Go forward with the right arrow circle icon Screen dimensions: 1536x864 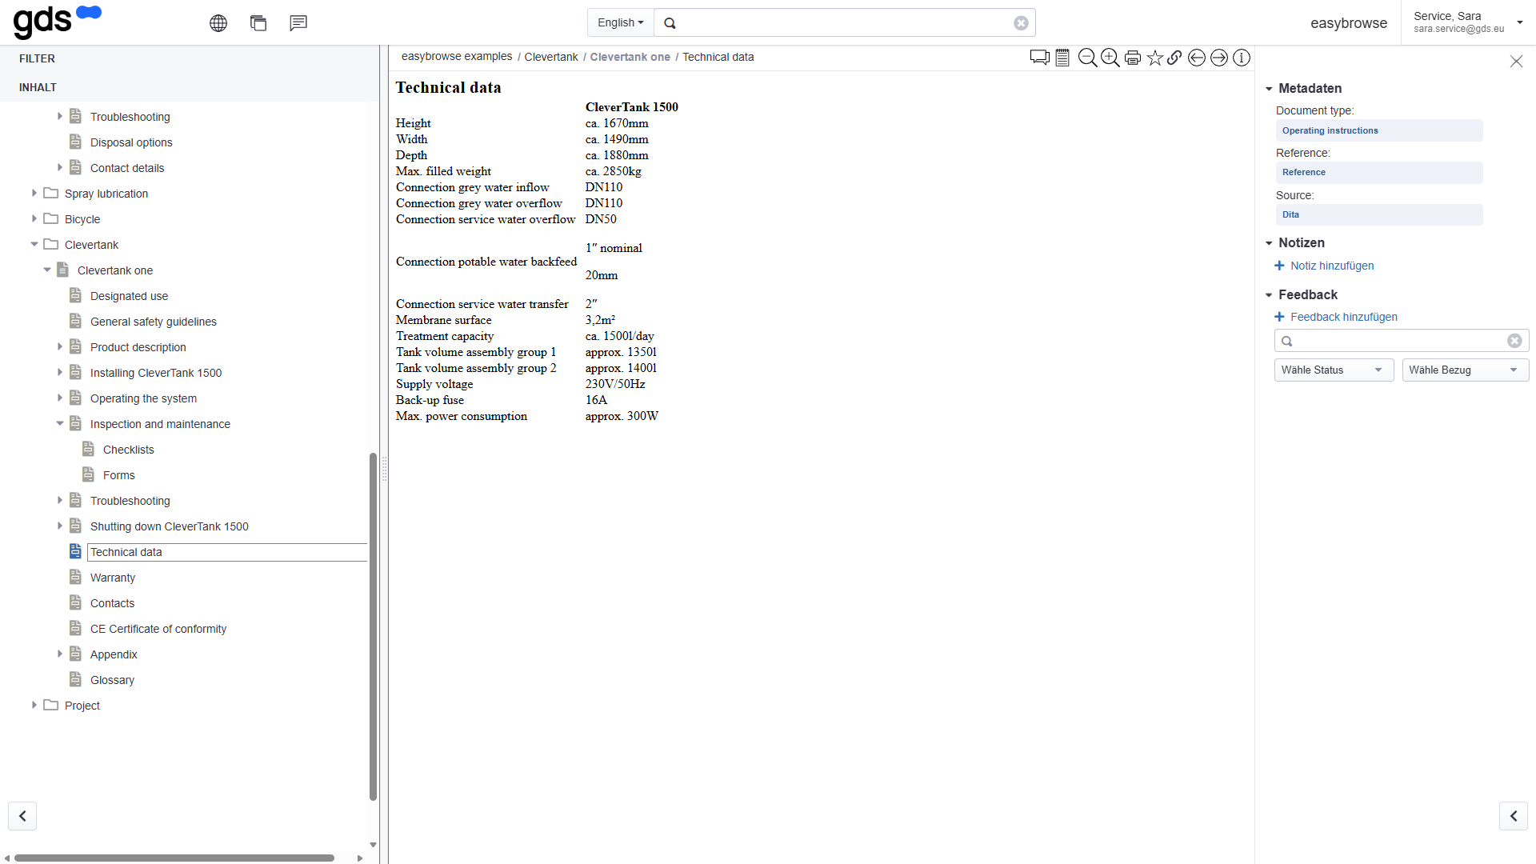click(x=1219, y=58)
